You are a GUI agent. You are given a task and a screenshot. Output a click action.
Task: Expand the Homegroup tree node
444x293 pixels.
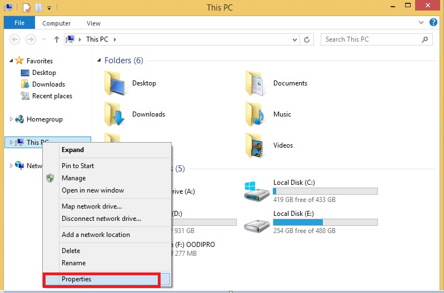[11, 119]
